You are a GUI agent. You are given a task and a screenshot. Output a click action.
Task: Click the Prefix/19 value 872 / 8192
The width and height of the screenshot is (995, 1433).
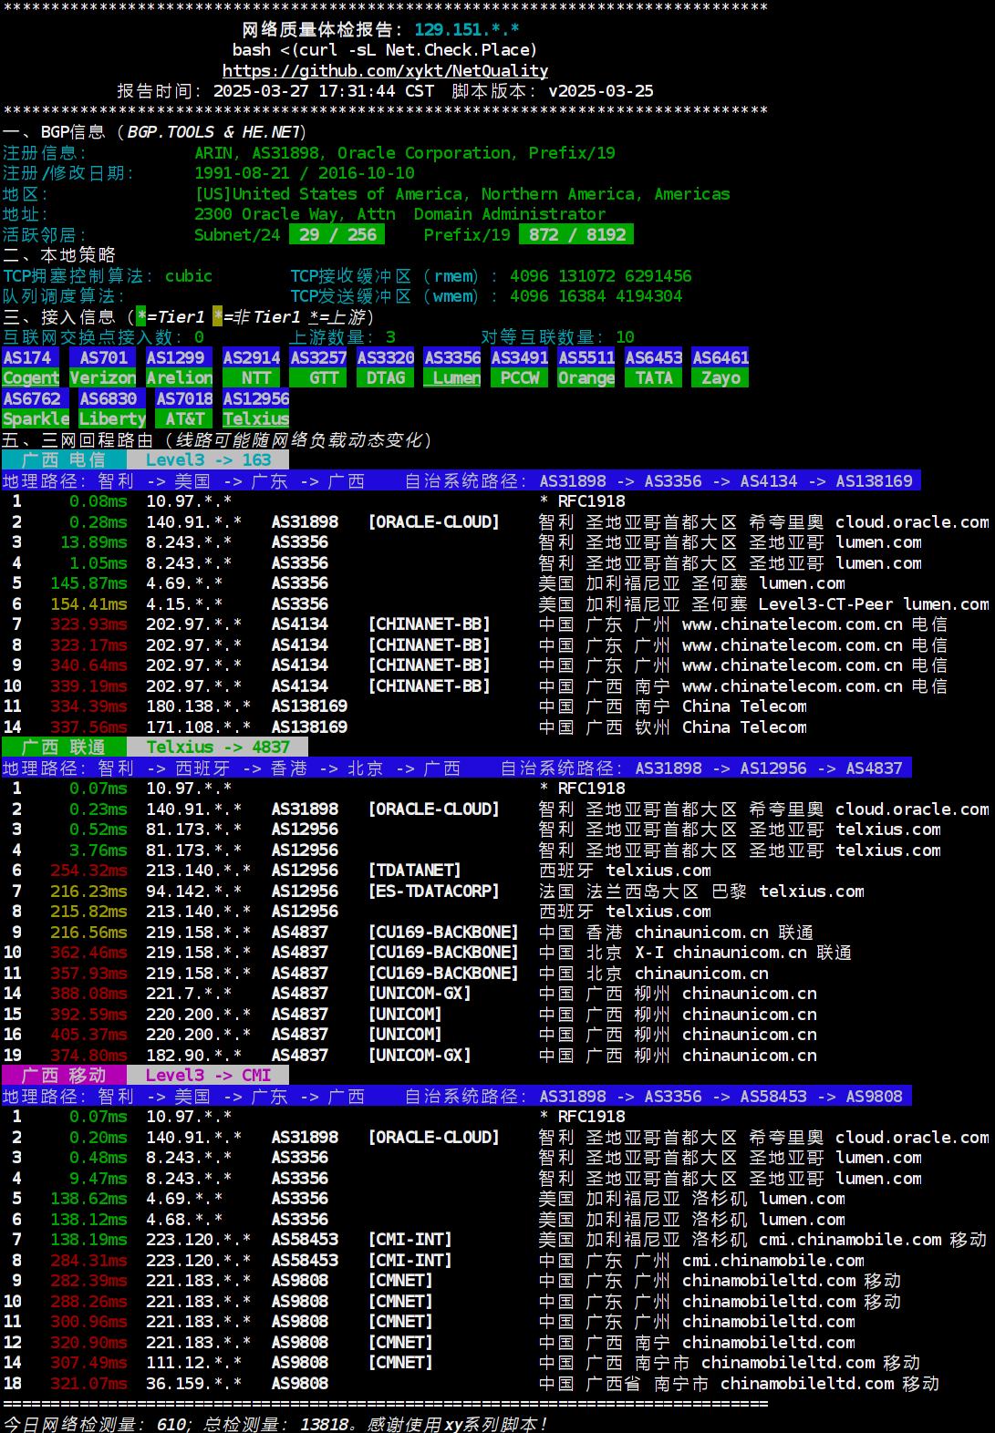(x=576, y=235)
